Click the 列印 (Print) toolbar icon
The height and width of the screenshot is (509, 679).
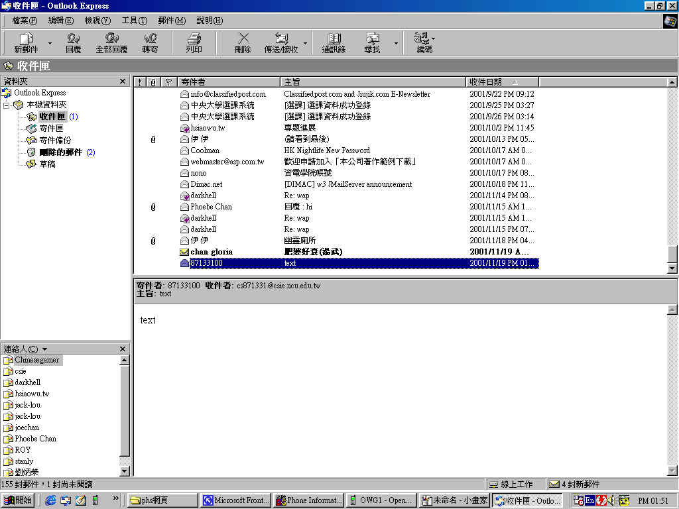pos(194,43)
